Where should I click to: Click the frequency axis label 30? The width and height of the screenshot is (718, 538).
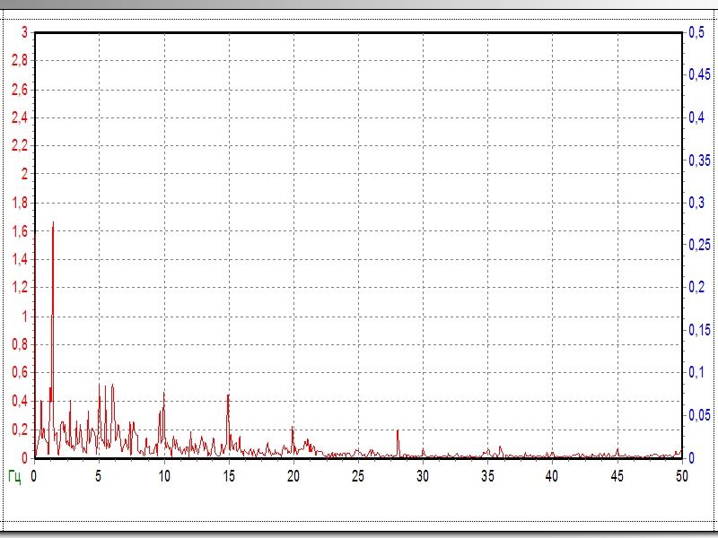click(423, 476)
